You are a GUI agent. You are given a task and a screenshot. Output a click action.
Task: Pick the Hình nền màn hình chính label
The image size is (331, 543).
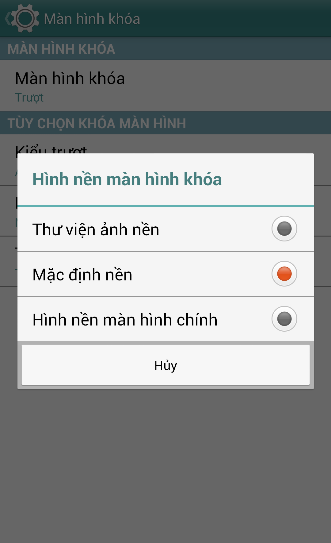125,320
